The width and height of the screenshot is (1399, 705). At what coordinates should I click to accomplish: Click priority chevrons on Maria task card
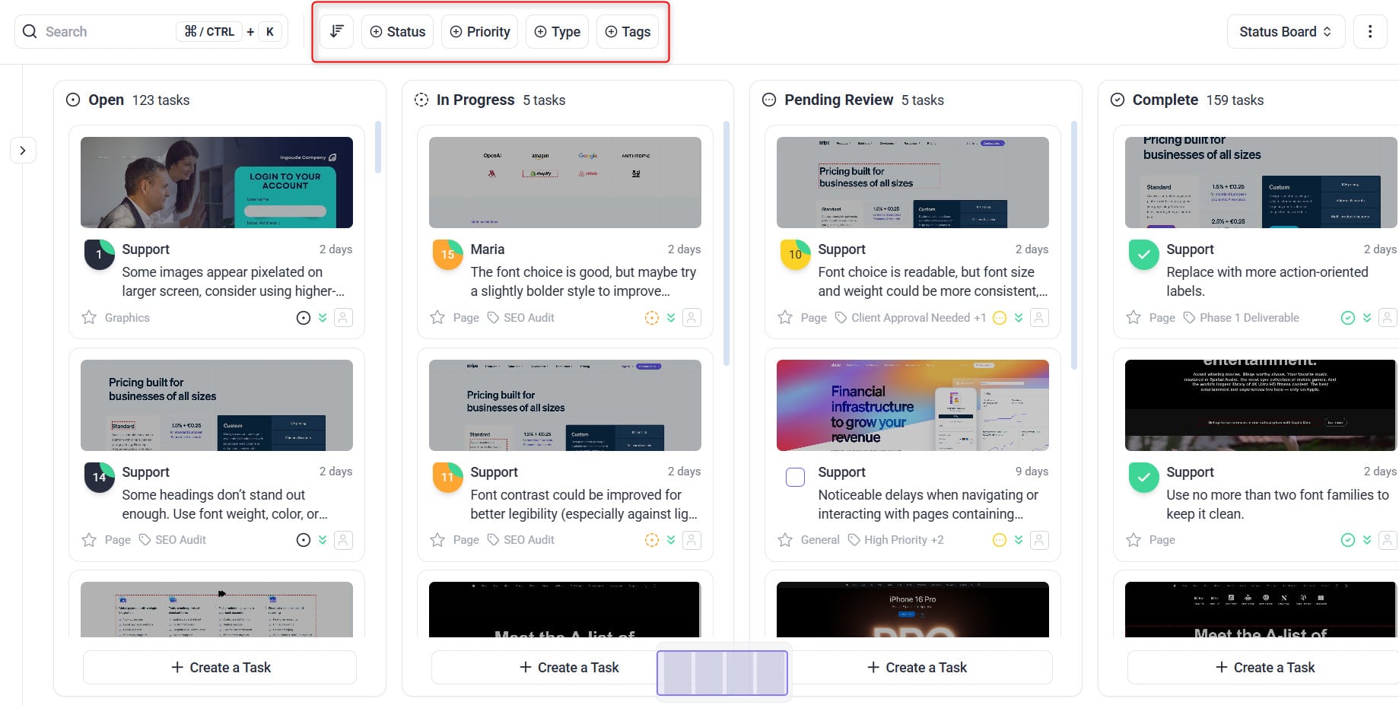(671, 318)
